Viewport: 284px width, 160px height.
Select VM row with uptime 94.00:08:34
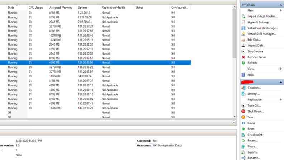(x=95, y=76)
